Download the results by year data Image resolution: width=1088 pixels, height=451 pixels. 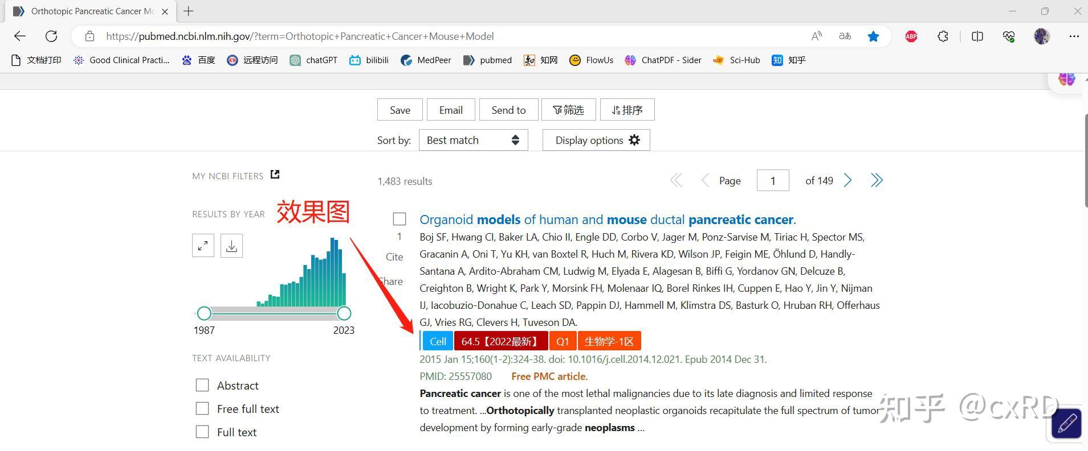(231, 246)
